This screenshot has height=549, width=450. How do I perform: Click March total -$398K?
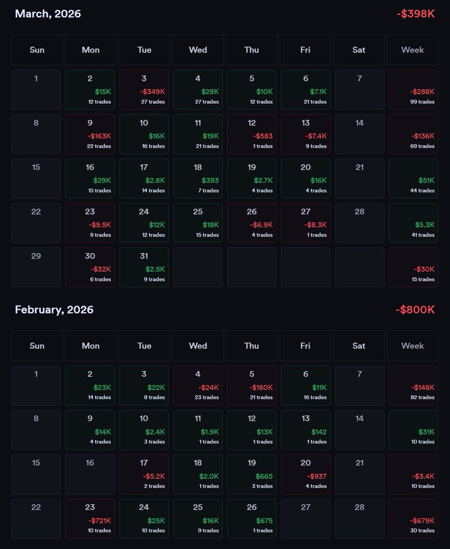coord(416,14)
